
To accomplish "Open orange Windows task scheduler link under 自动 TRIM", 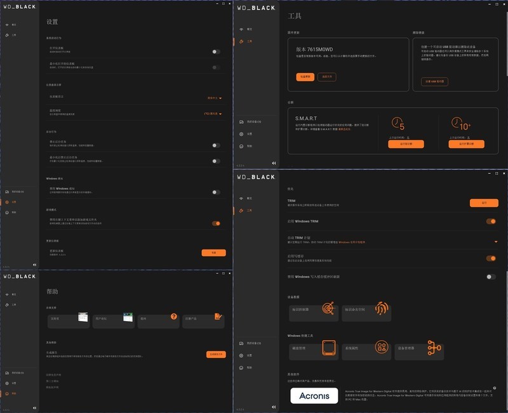I will pyautogui.click(x=352, y=242).
